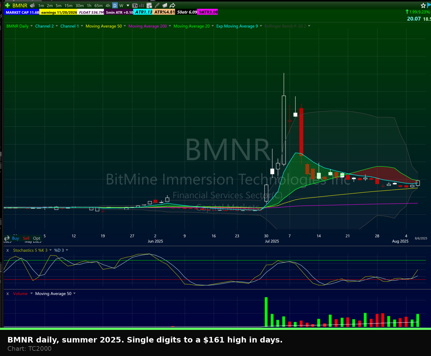Click the trade arrows icon beside Buy
This screenshot has height=356, width=431.
(7, 238)
